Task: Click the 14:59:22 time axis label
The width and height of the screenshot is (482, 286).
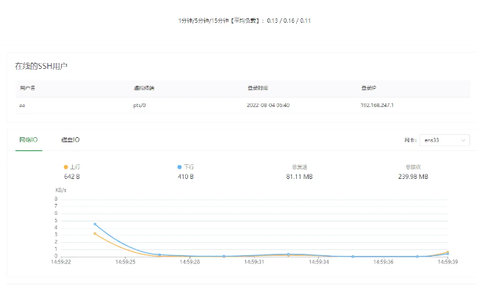Action: (x=61, y=262)
